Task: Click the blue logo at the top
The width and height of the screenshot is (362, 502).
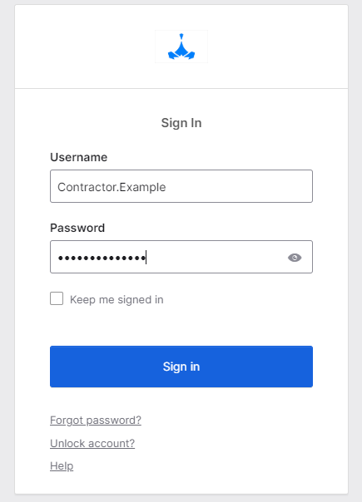Action: point(181,47)
